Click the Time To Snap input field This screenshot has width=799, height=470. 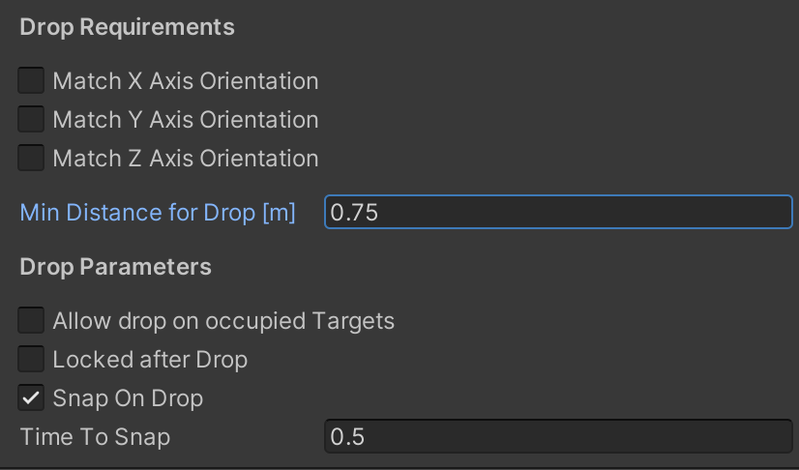point(558,436)
